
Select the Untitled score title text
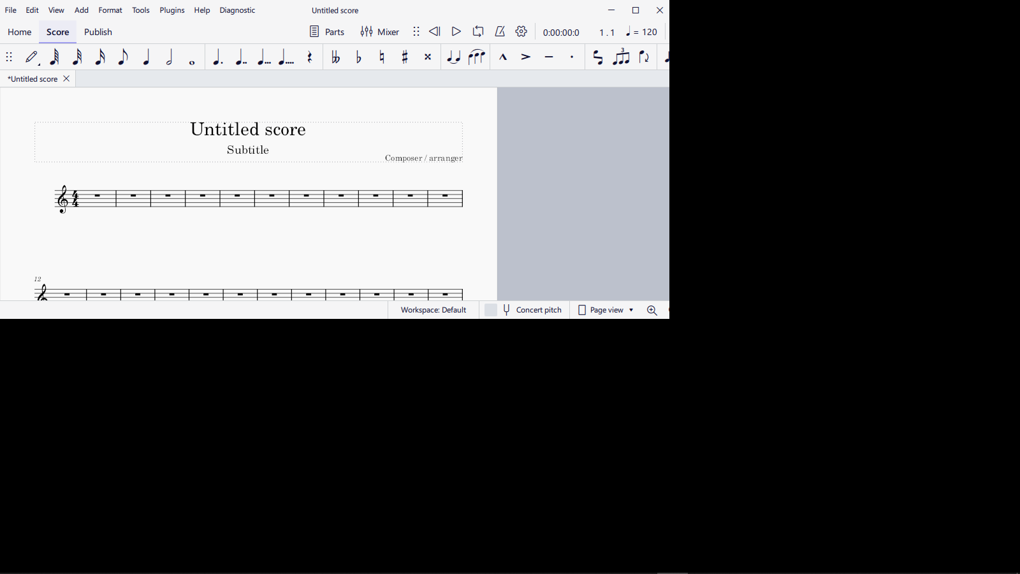[248, 129]
